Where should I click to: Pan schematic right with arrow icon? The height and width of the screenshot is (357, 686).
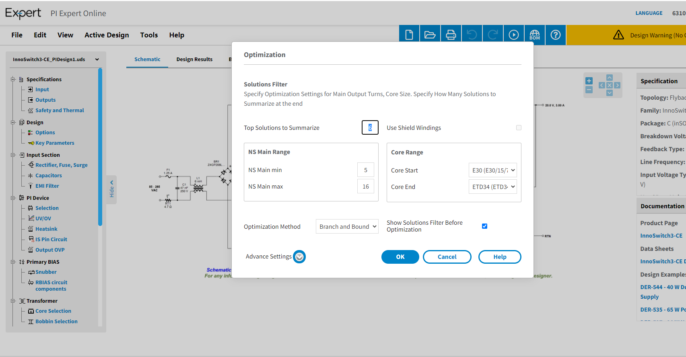pos(617,85)
